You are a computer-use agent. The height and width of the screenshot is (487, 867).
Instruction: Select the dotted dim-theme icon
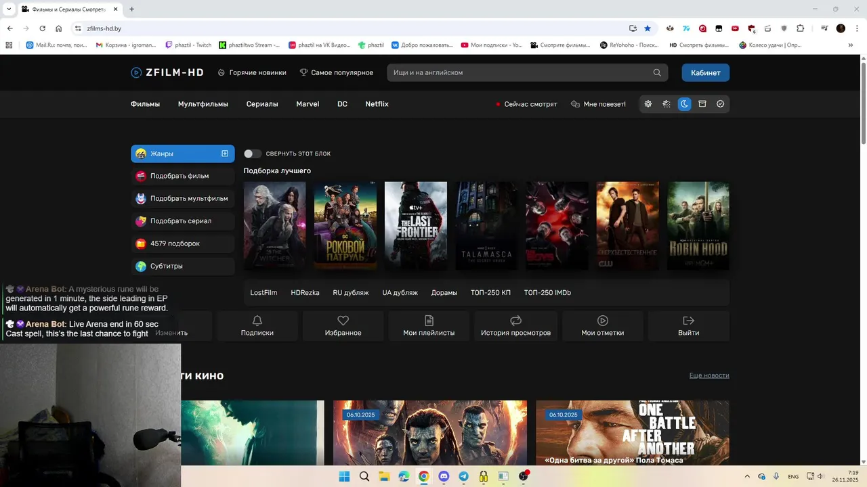(x=667, y=104)
